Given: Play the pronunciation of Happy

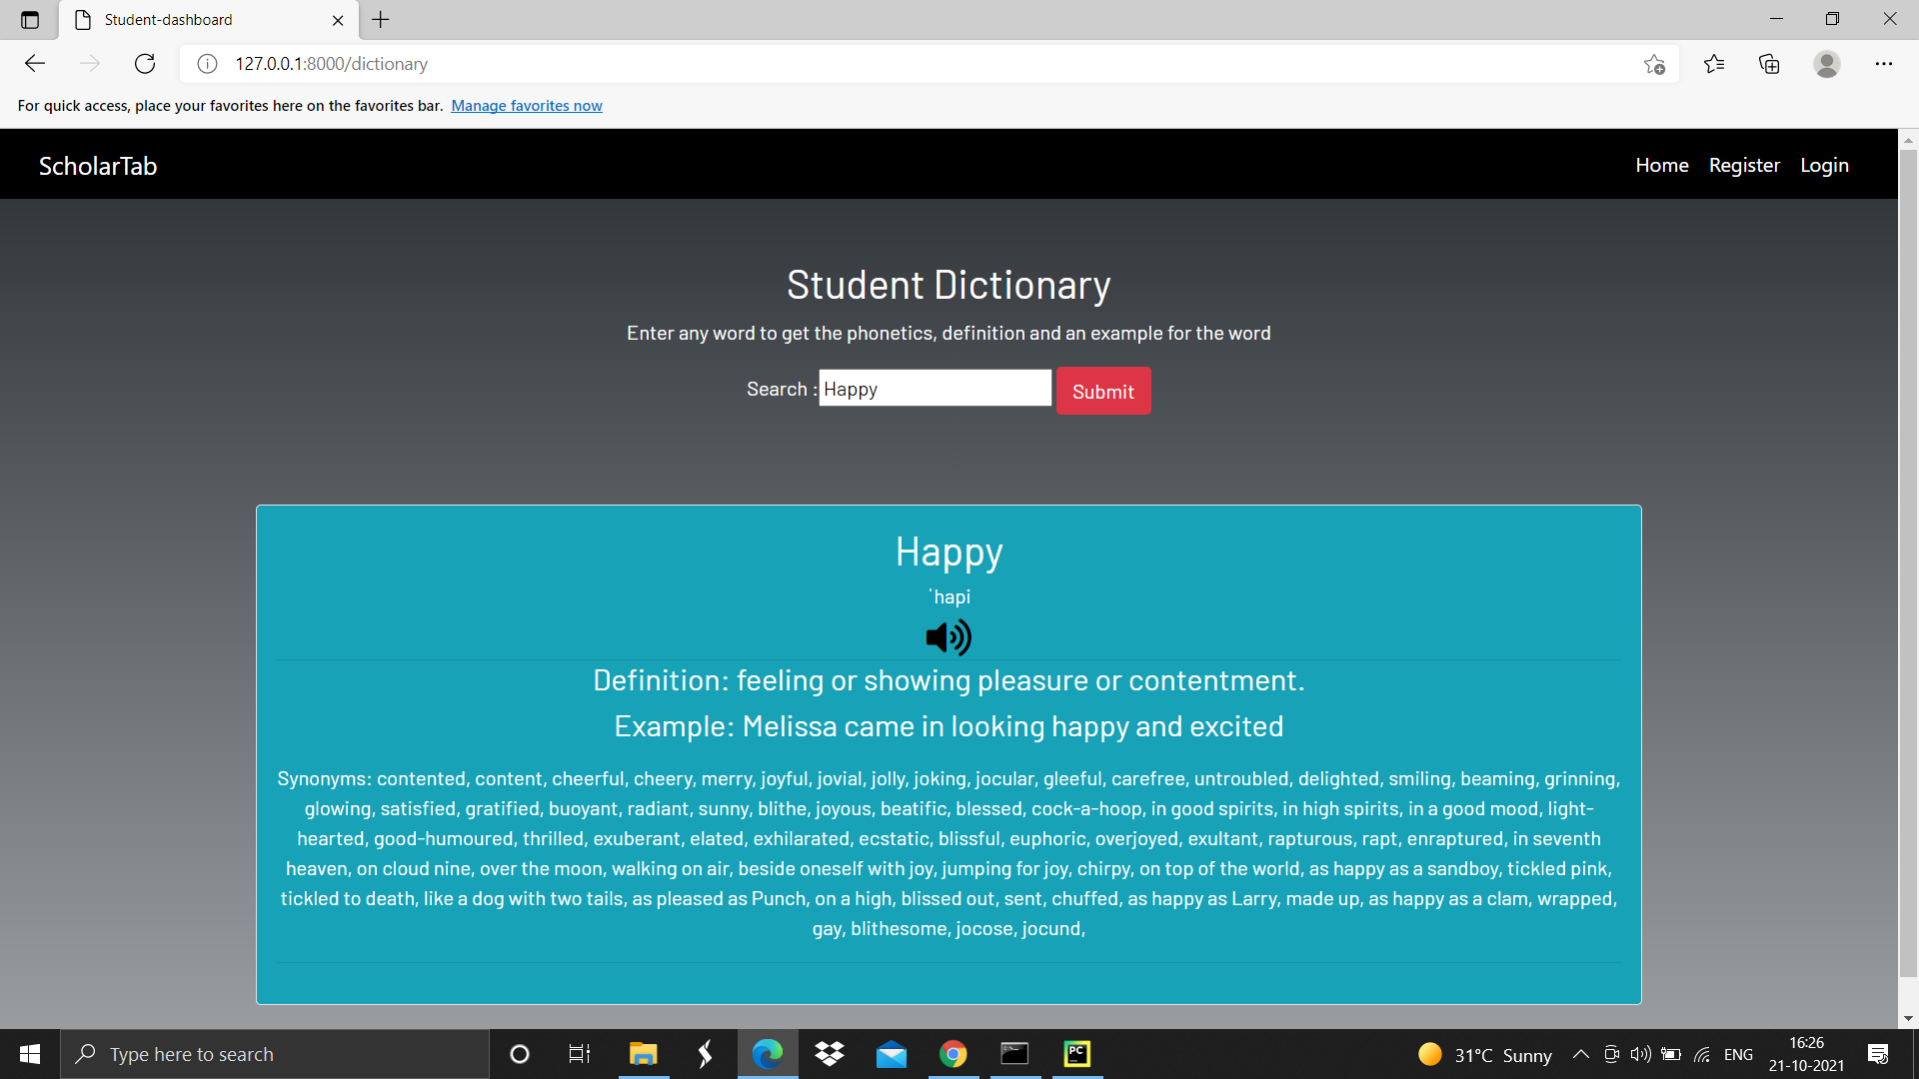Looking at the screenshot, I should tap(948, 636).
